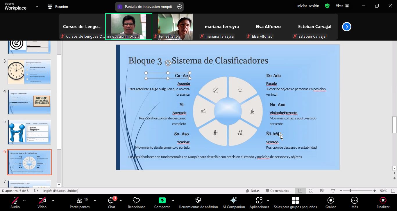Open the Más options icon
Viewport: 397px width, 211px height.
click(x=354, y=201)
